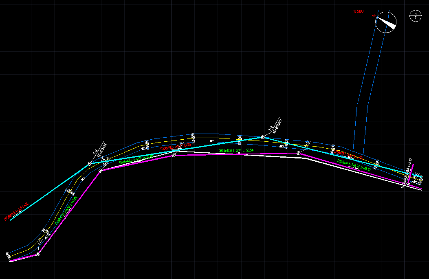Select the red N letter beside compass
This screenshot has width=429, height=279.
[373, 15]
